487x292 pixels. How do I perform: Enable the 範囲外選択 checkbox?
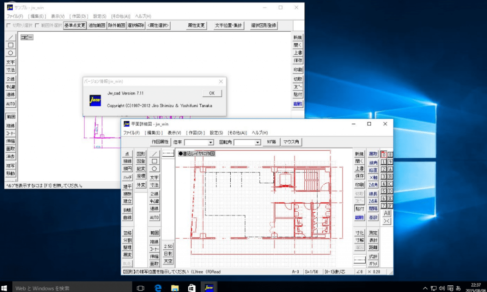(x=37, y=25)
